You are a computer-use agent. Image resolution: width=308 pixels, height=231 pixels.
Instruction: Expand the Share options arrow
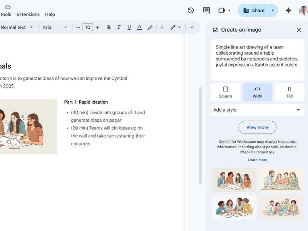pos(273,10)
